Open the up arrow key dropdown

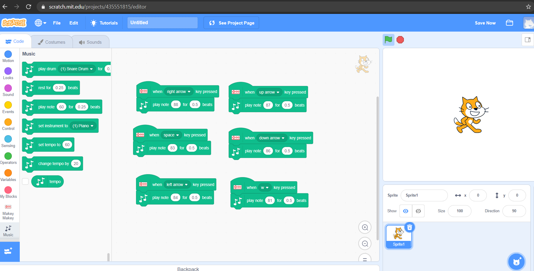click(x=269, y=92)
